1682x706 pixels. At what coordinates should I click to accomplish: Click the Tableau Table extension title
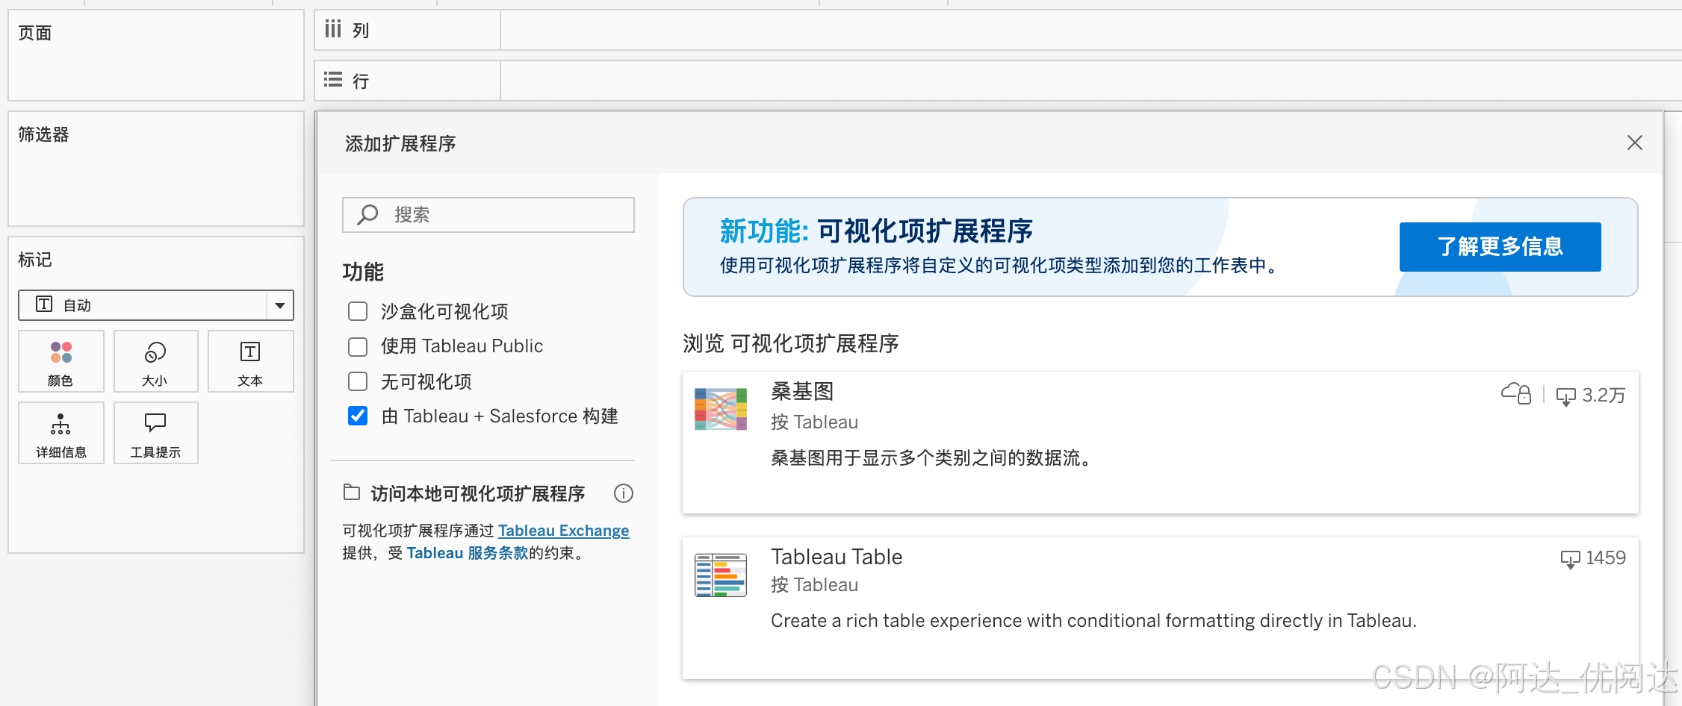[x=837, y=557]
